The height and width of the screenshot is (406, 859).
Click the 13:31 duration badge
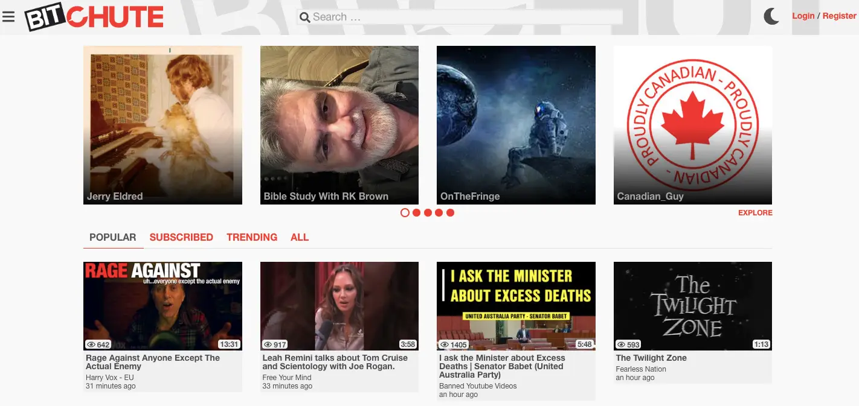(229, 344)
